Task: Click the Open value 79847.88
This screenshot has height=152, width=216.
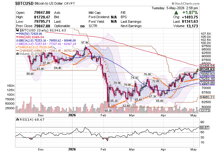Action: point(42,13)
